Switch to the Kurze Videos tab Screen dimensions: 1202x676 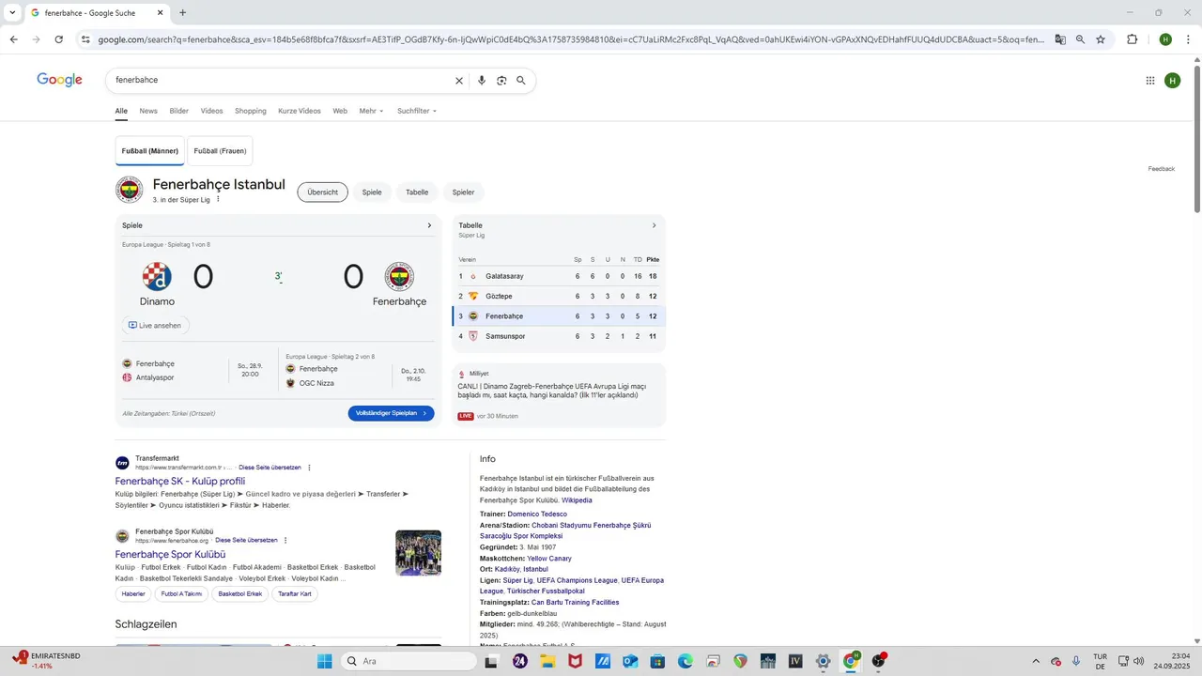tap(300, 111)
